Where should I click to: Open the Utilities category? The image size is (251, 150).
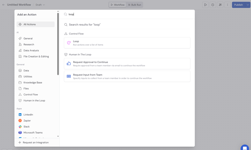[36, 77]
